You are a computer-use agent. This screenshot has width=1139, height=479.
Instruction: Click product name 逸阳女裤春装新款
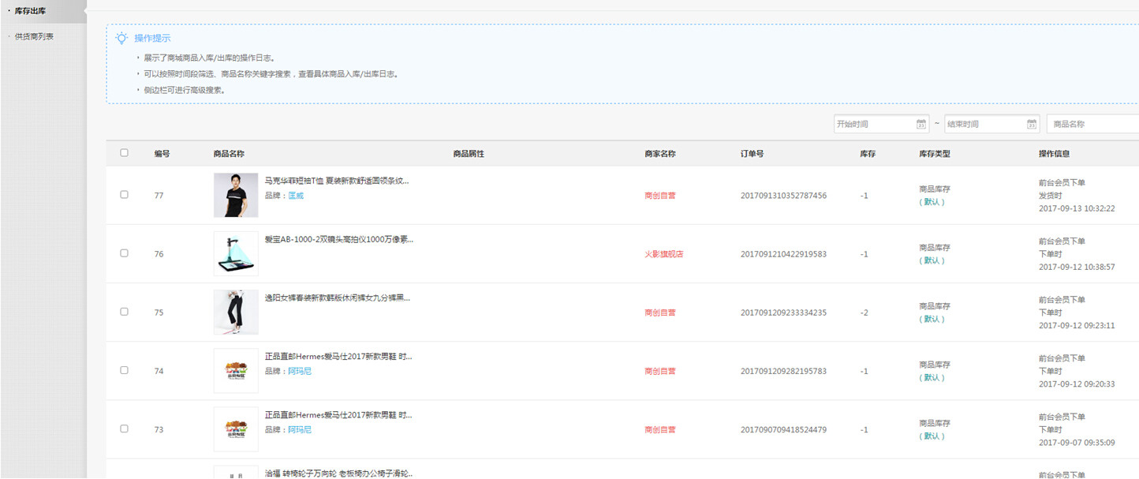pyautogui.click(x=338, y=298)
